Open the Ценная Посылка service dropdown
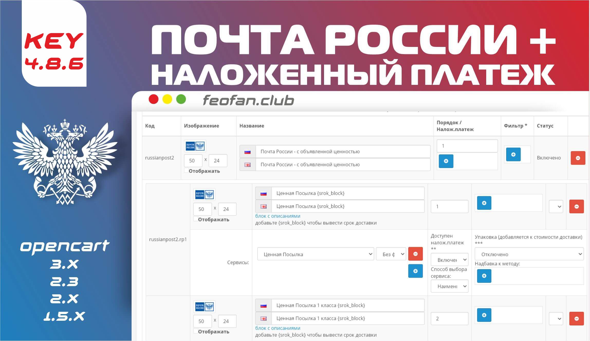The image size is (590, 341). coord(316,254)
